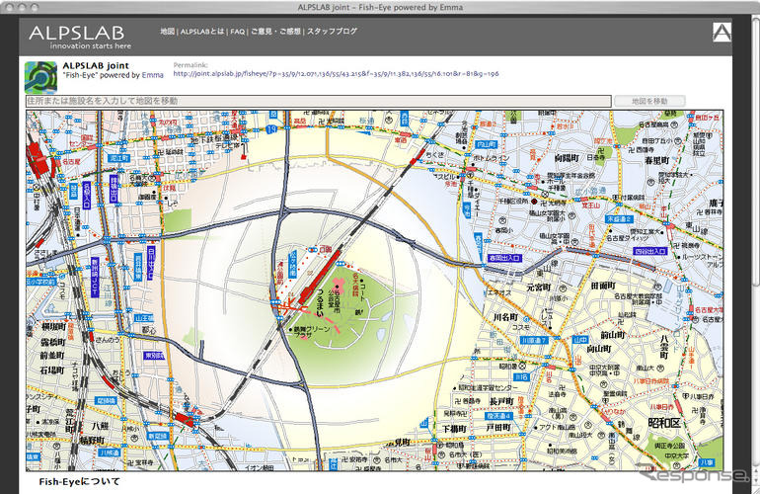Screen dimensions: 760x494
Task: Open the 地図 navigation link
Action: (167, 31)
